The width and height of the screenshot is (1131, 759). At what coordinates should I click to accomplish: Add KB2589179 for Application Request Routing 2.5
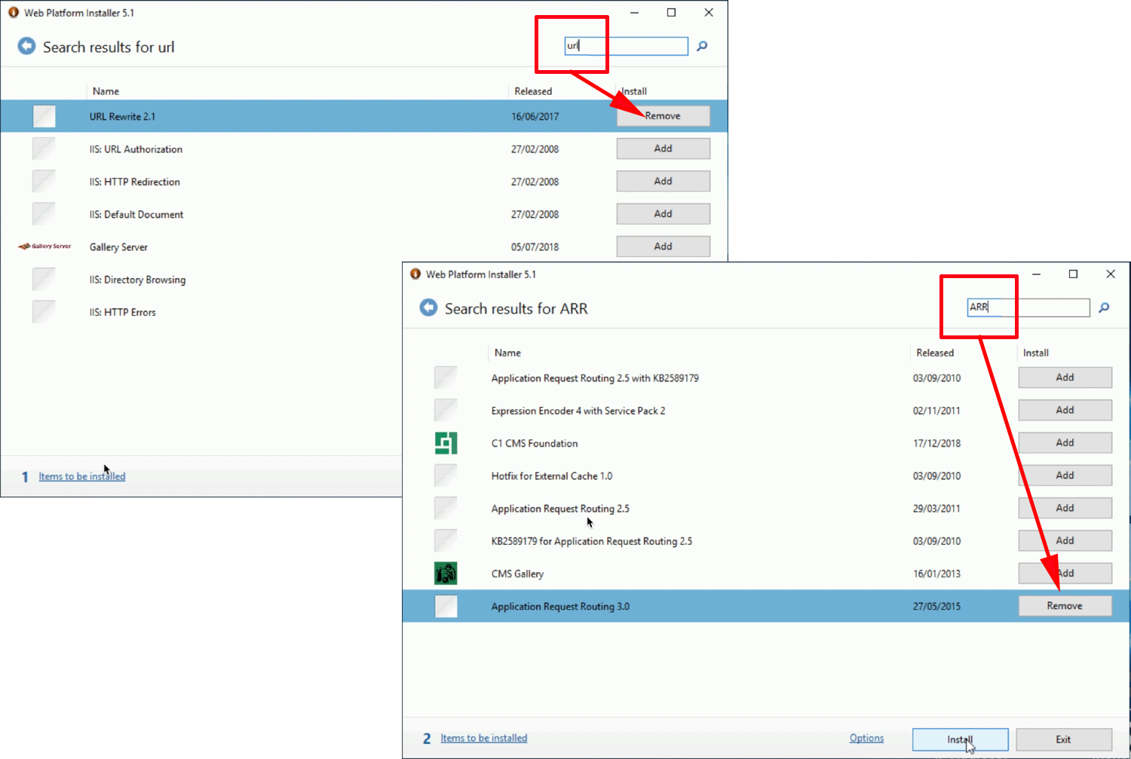(1065, 540)
